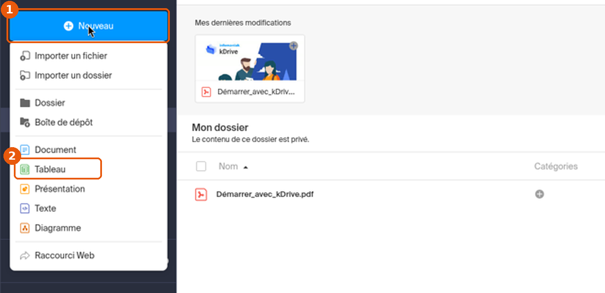Image resolution: width=605 pixels, height=293 pixels.
Task: Click the plus icon inside Nouveau button
Action: 68,26
